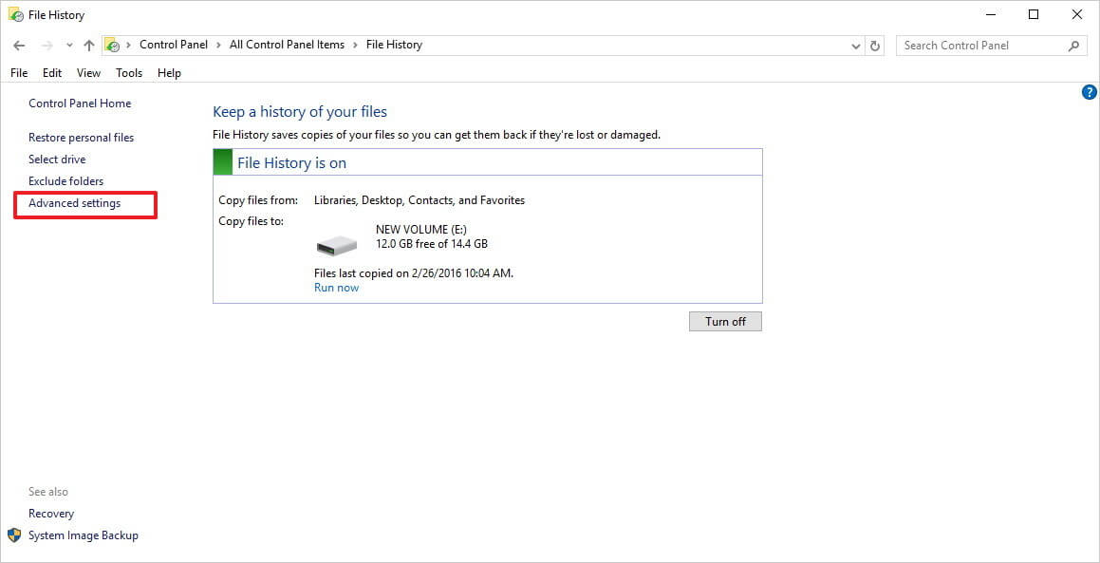Click the search magnifier icon
The image size is (1100, 563).
pos(1073,46)
